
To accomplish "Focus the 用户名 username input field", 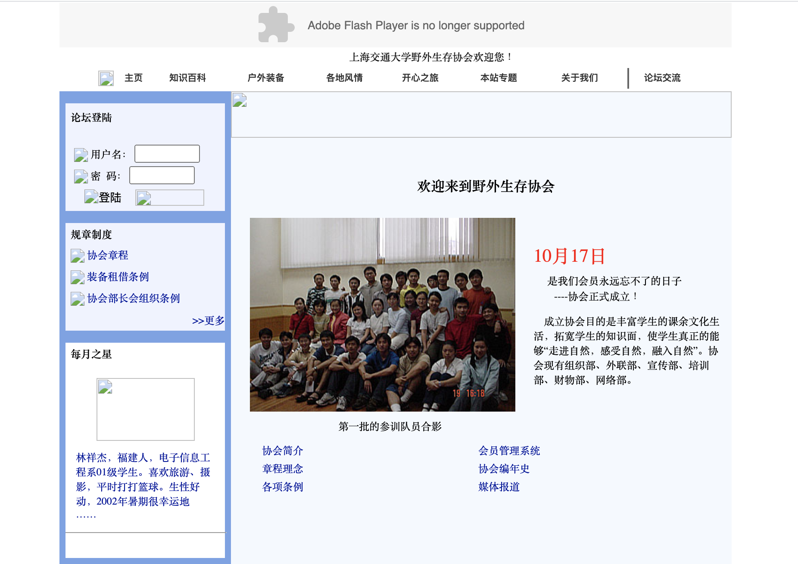I will coord(167,154).
